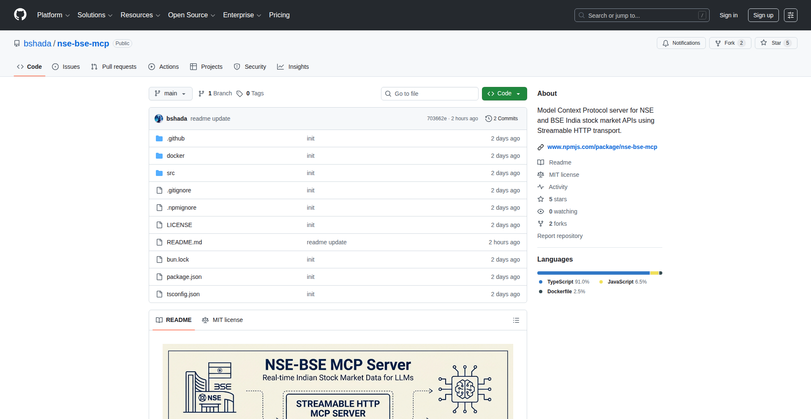Expand the Open Source menu
Image resolution: width=811 pixels, height=419 pixels.
pyautogui.click(x=191, y=15)
